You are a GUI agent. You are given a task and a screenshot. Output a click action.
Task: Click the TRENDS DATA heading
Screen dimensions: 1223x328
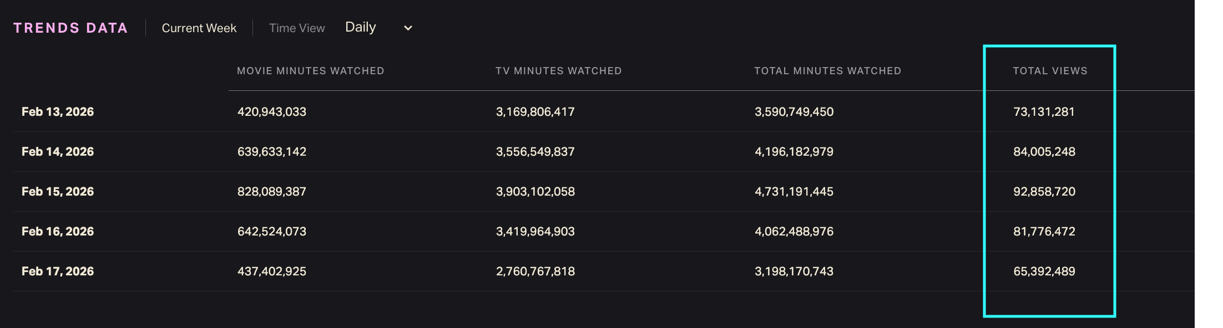70,28
